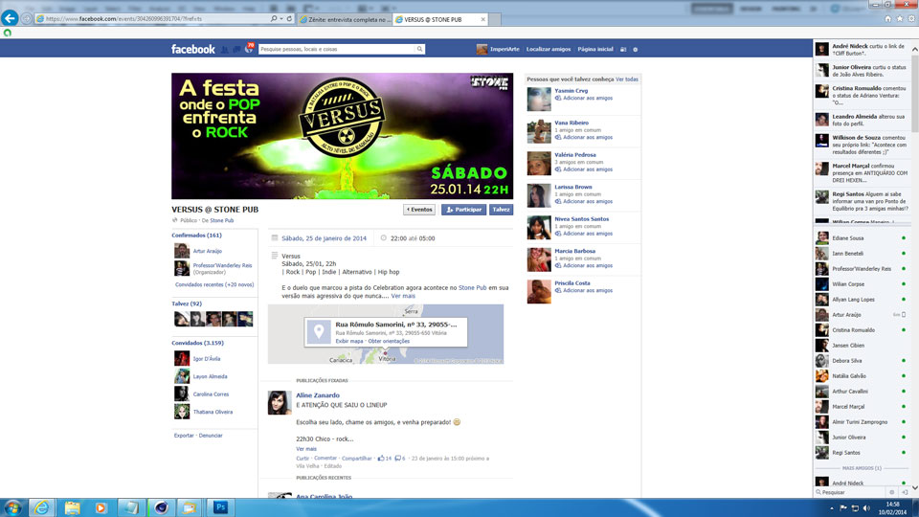
Task: Click Talvez button for event
Action: [x=501, y=210]
